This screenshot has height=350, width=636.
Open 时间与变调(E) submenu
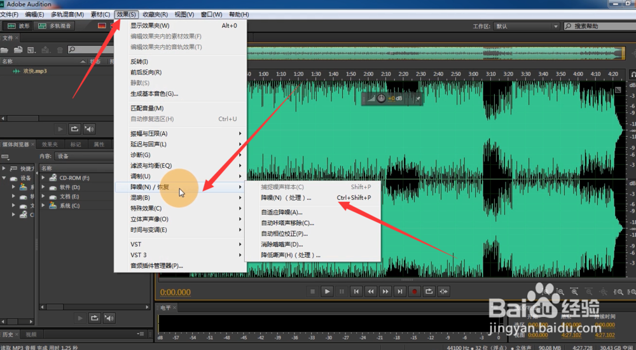pyautogui.click(x=181, y=230)
